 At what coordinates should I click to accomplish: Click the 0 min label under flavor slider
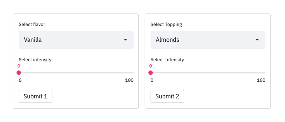[x=20, y=80]
